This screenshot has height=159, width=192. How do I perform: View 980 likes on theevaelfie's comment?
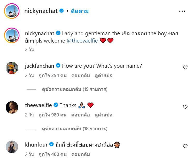point(52,115)
